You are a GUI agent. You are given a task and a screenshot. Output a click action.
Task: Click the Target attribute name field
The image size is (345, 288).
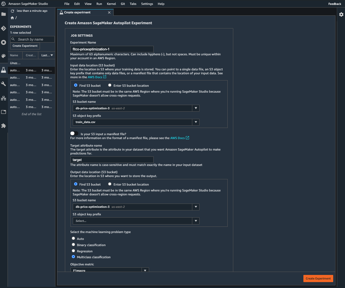click(112, 160)
